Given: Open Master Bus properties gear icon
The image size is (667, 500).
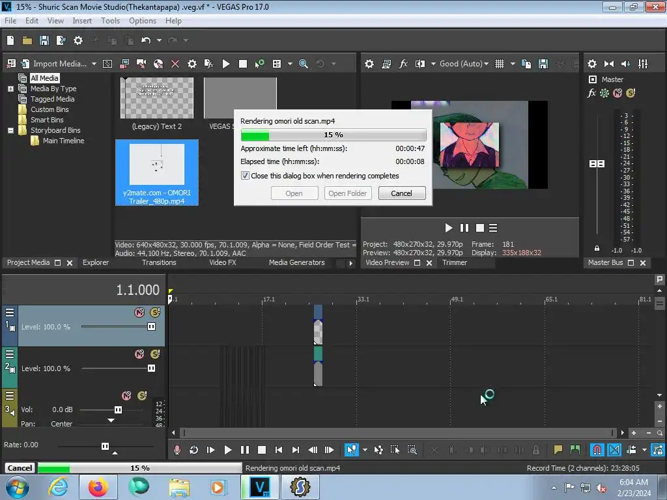Looking at the screenshot, I should point(592,64).
